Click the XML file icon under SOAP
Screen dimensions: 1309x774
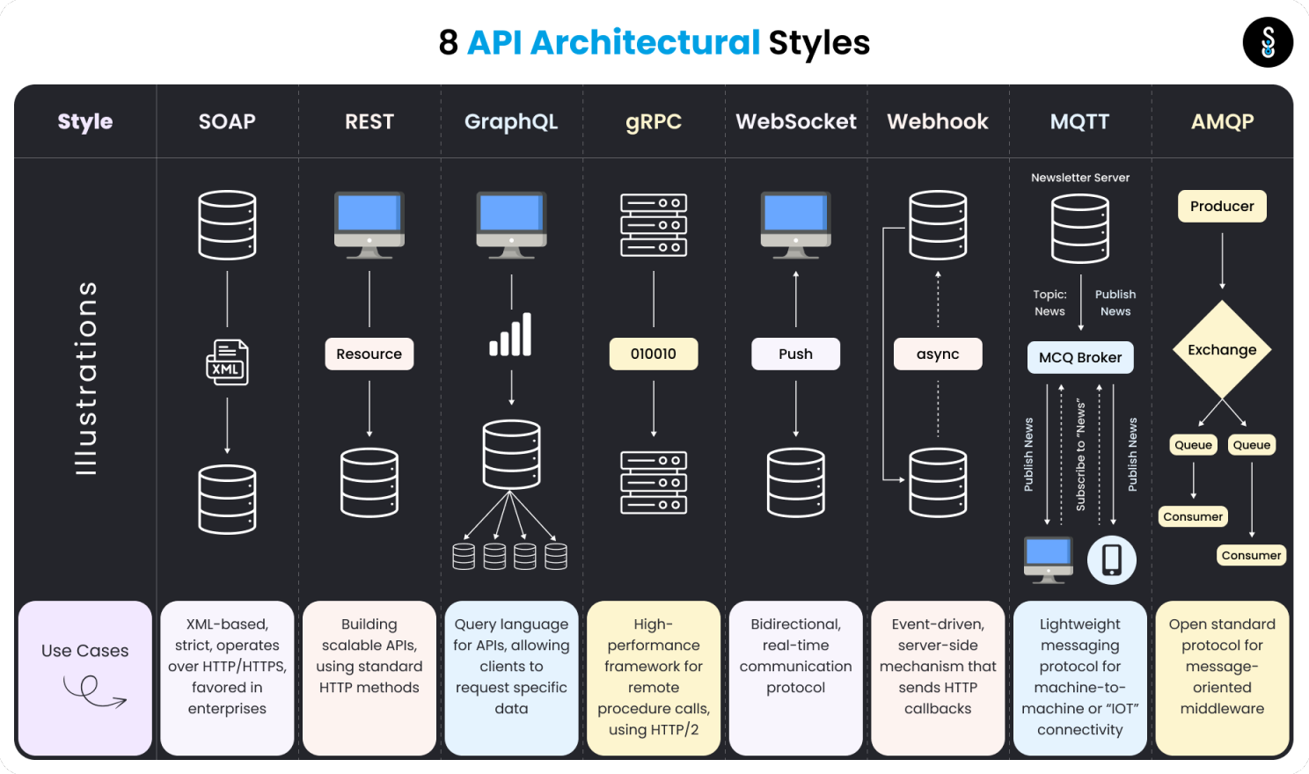(227, 361)
